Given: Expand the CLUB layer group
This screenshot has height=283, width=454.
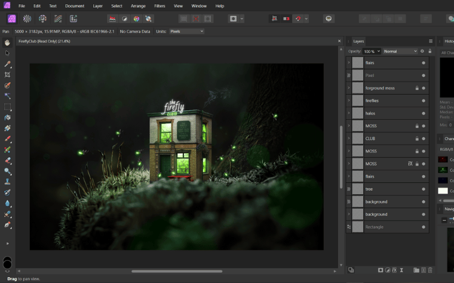Looking at the screenshot, I should coord(349,138).
